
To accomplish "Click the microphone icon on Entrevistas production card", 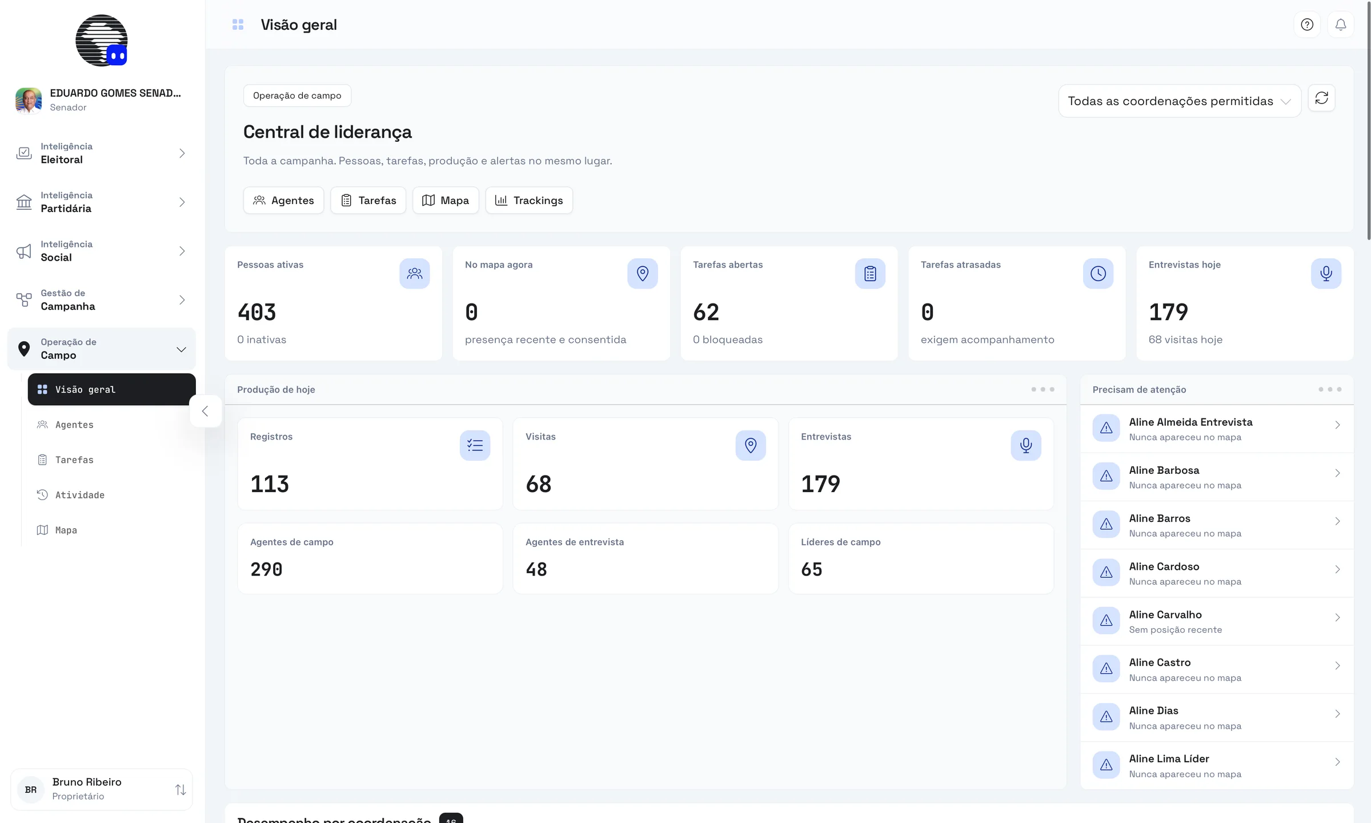I will tap(1026, 445).
